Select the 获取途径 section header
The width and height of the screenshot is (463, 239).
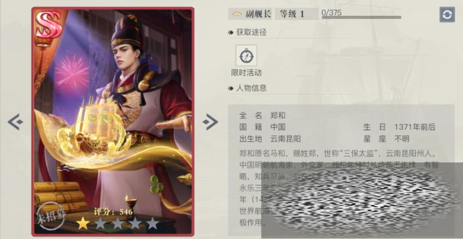[251, 32]
